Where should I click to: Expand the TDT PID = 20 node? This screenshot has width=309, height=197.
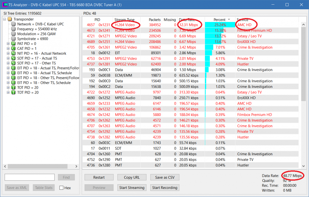coord(8,92)
